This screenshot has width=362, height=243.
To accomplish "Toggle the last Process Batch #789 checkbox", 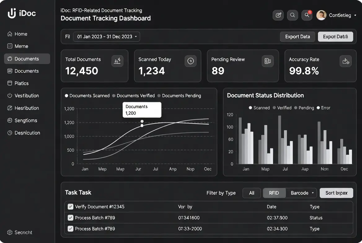I will 71,229.
